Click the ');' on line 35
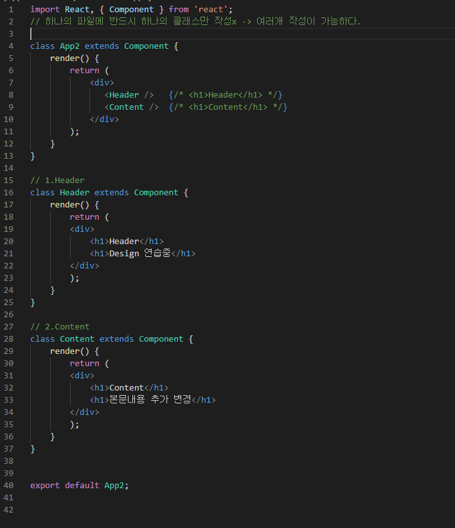 tap(75, 425)
